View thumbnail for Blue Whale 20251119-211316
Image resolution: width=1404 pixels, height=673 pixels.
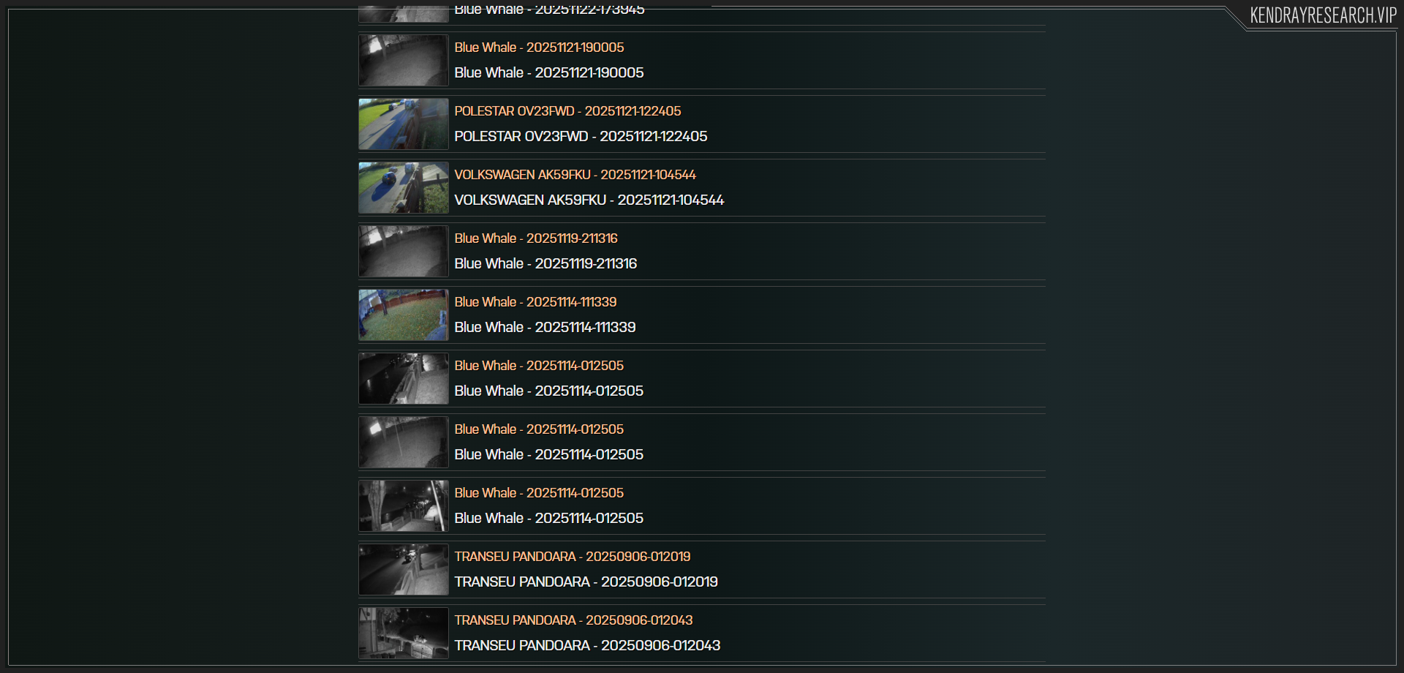(x=404, y=252)
